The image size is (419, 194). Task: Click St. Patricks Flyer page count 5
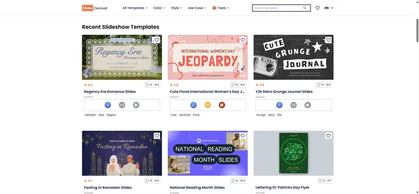(322, 180)
